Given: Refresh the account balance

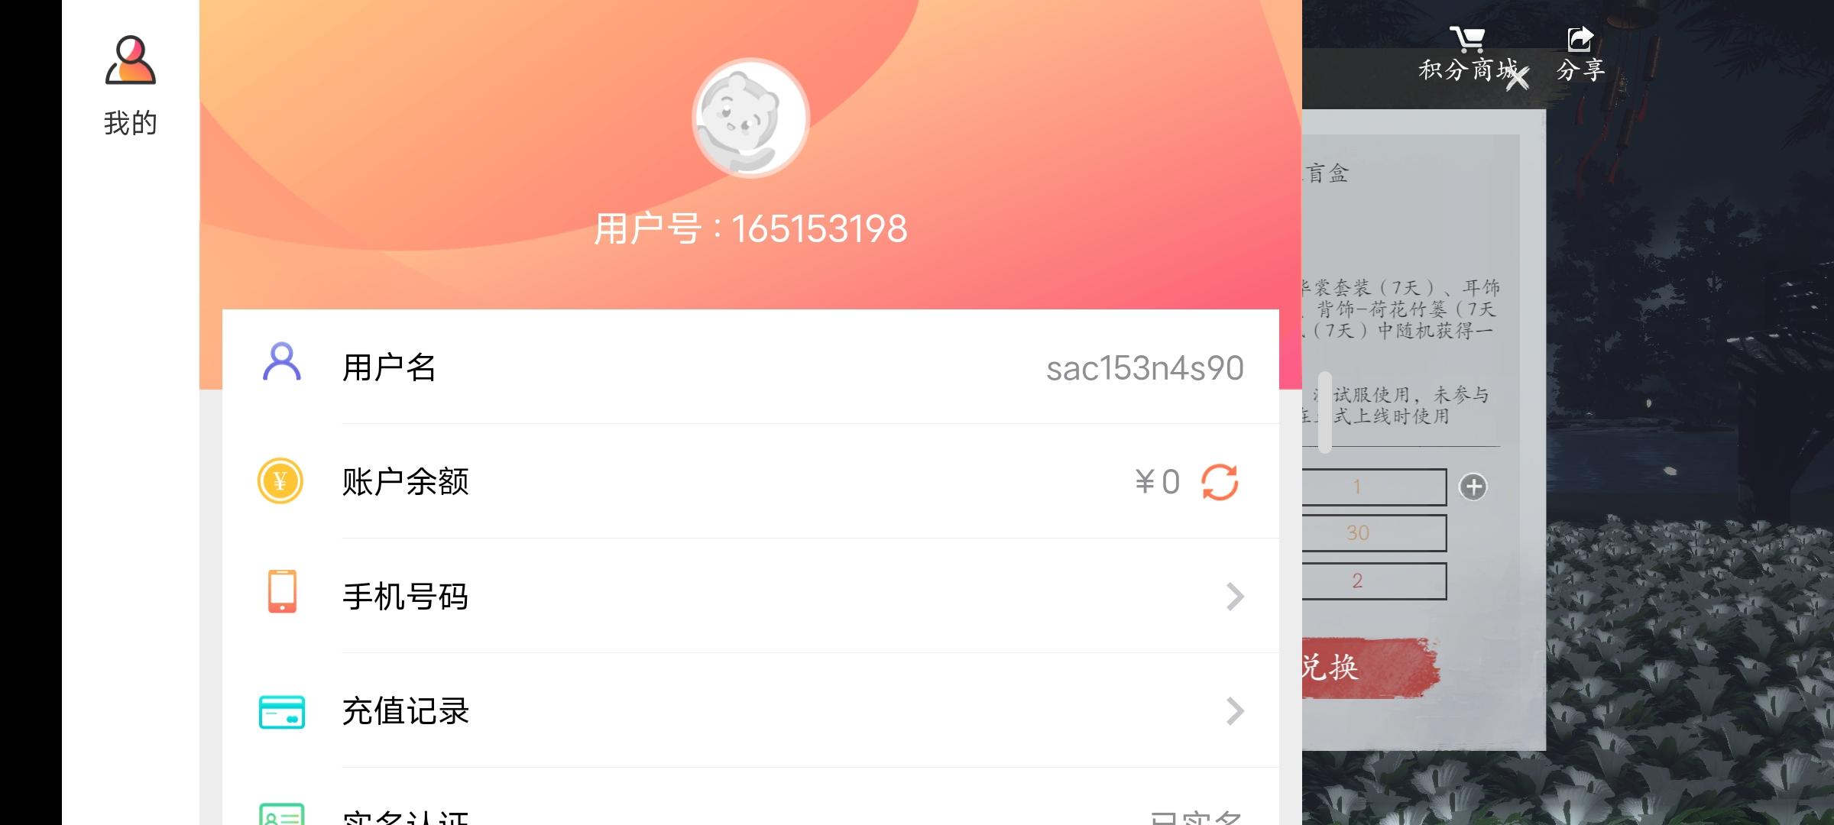Looking at the screenshot, I should point(1220,482).
